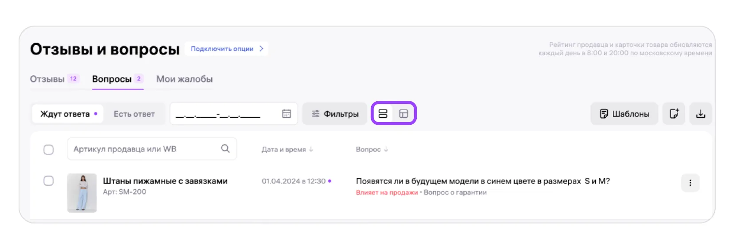Image resolution: width=733 pixels, height=249 pixels.
Task: Open the Фильтры filter panel
Action: coord(335,114)
